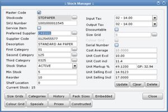Click the Update button
Screen dimensions: 168x112
click(x=122, y=84)
